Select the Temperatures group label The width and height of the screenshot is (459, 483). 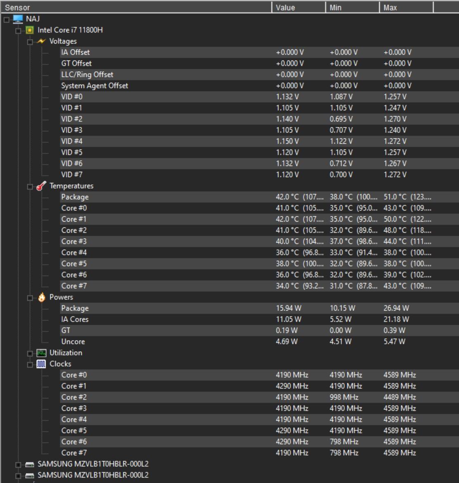pyautogui.click(x=71, y=186)
